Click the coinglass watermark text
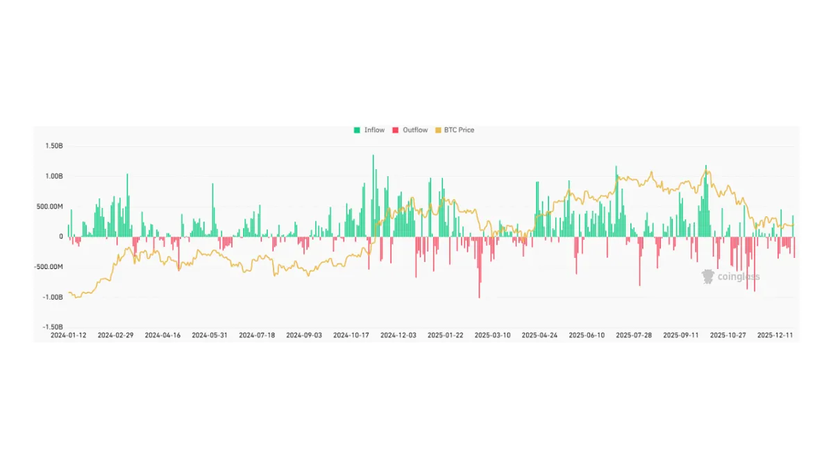This screenshot has width=833, height=468. click(x=739, y=277)
